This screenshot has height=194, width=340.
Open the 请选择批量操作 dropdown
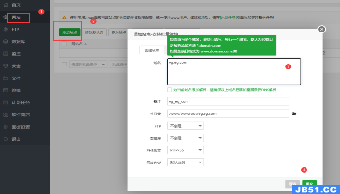[88, 65]
